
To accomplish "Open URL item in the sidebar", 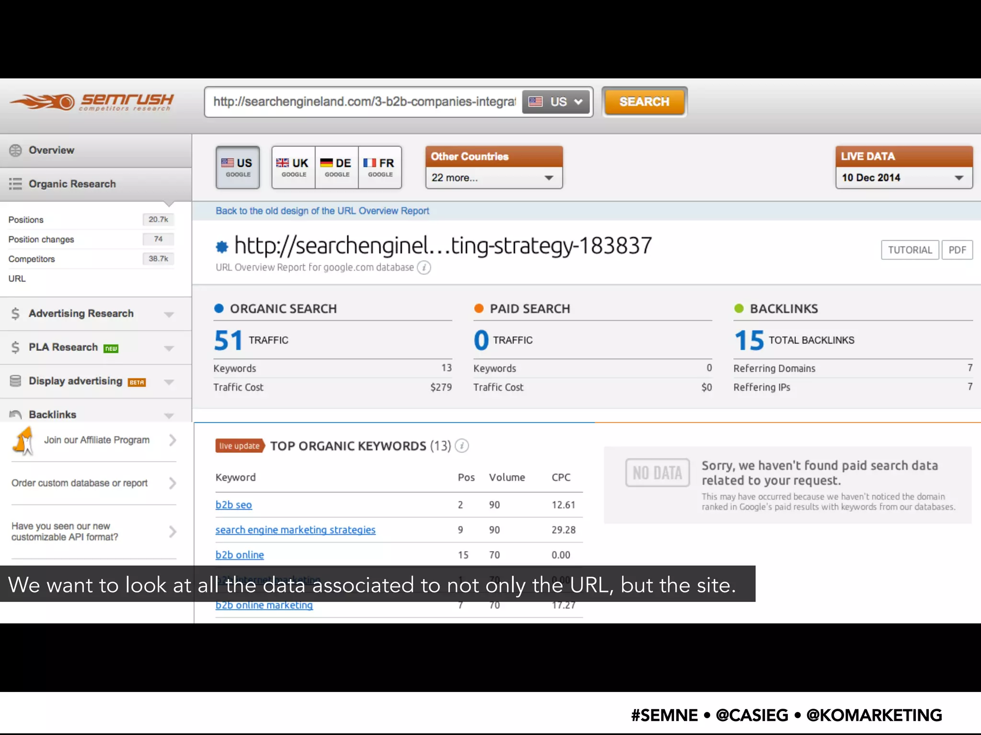I will tap(17, 278).
